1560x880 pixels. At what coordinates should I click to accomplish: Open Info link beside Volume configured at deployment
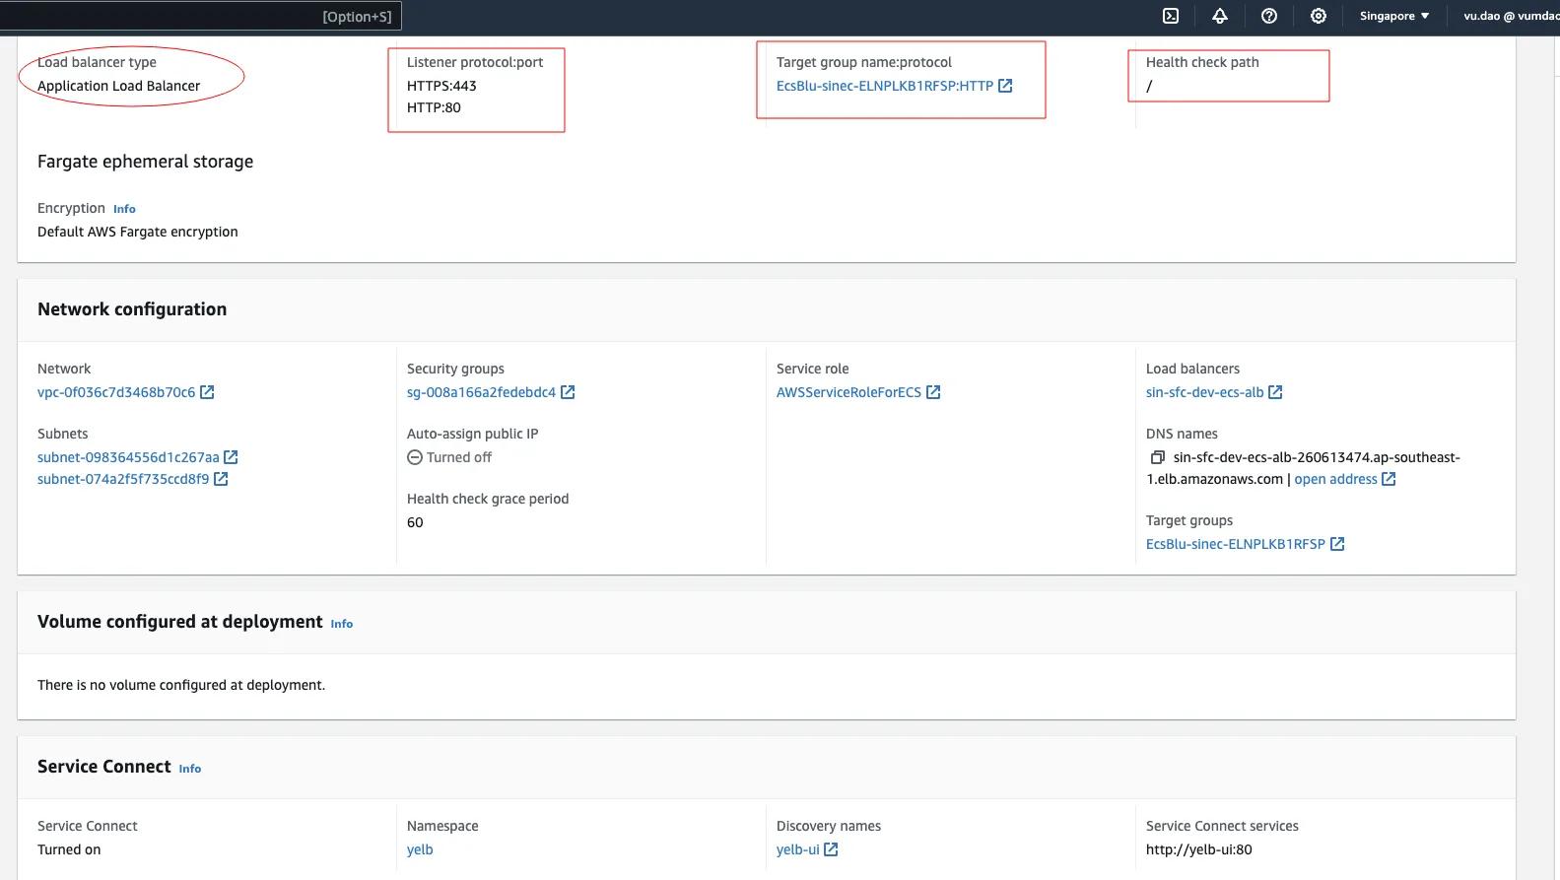[342, 624]
